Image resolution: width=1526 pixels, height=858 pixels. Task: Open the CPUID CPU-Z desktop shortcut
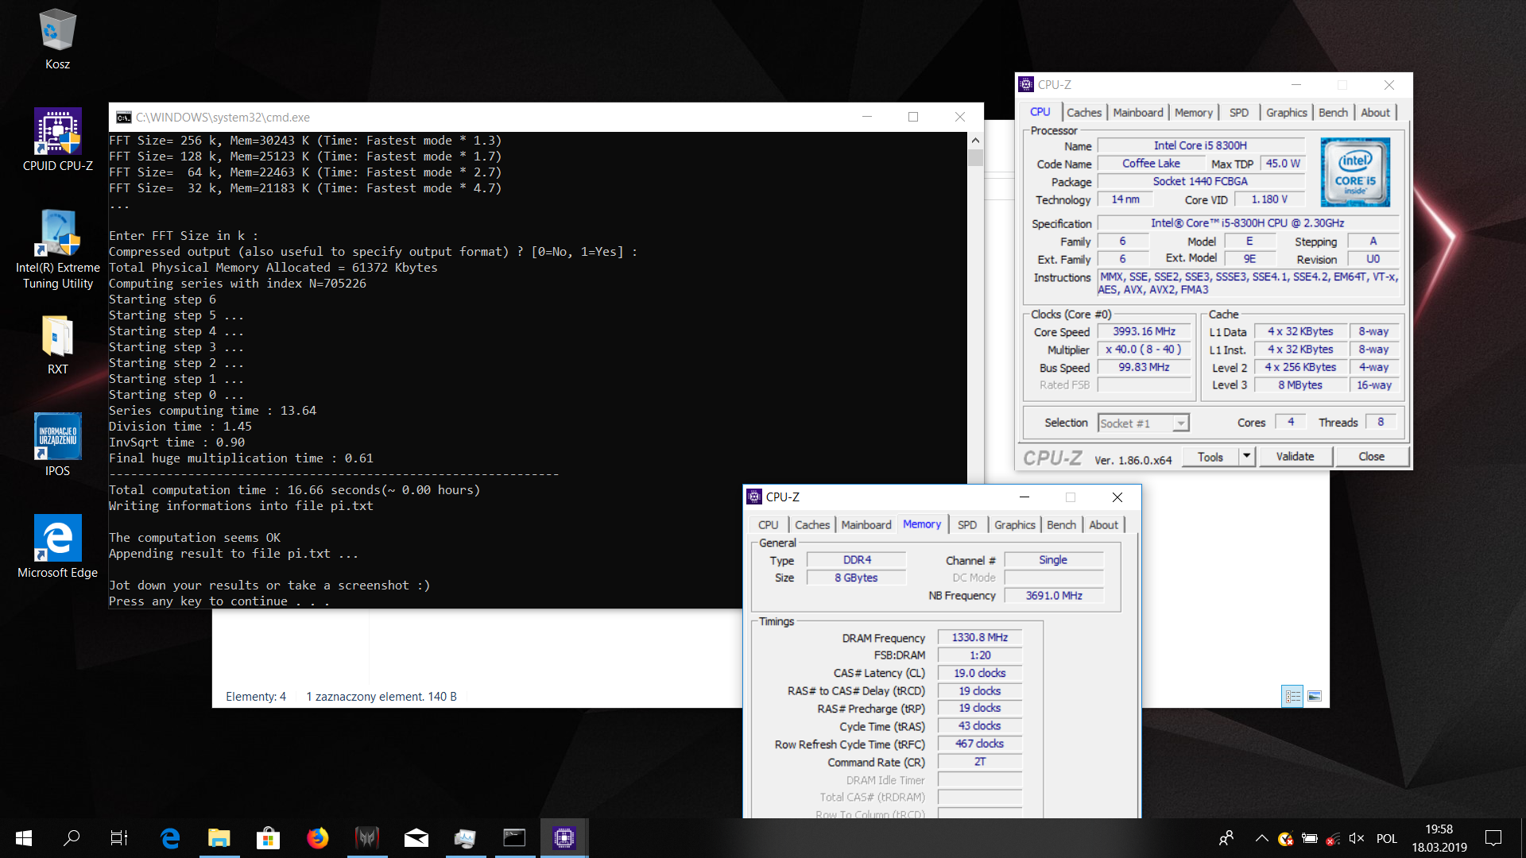[57, 141]
